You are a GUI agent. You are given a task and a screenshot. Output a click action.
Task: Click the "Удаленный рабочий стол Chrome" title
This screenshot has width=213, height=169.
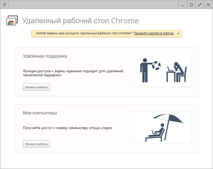coord(80,21)
